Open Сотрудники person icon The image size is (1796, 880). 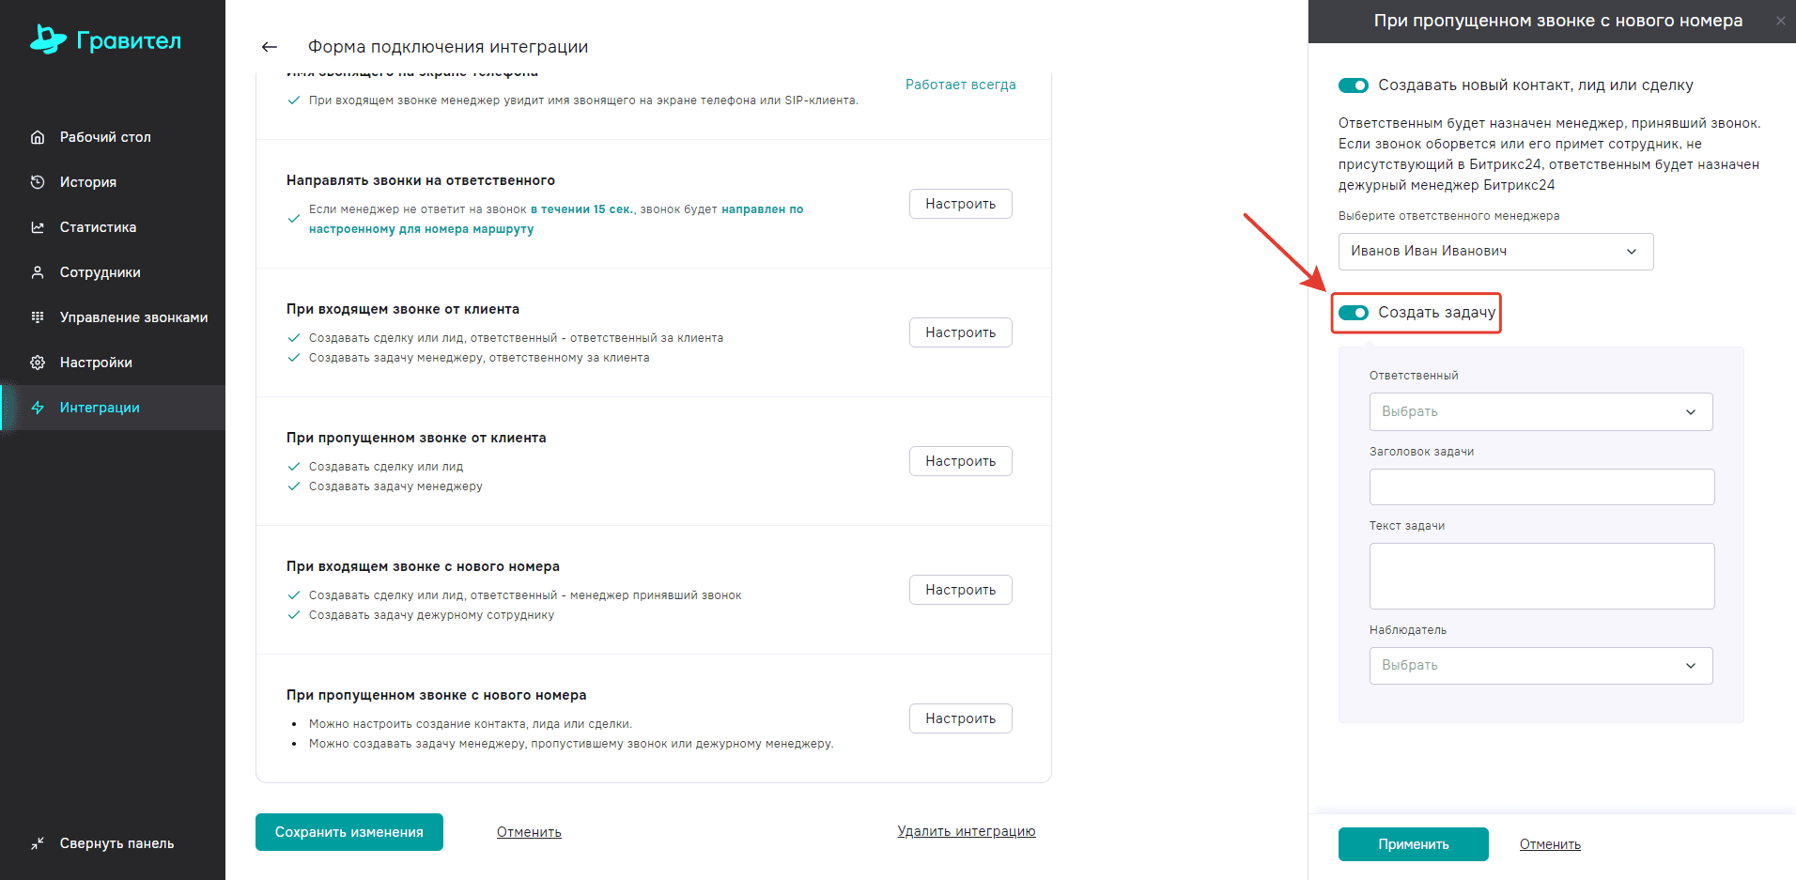click(38, 272)
